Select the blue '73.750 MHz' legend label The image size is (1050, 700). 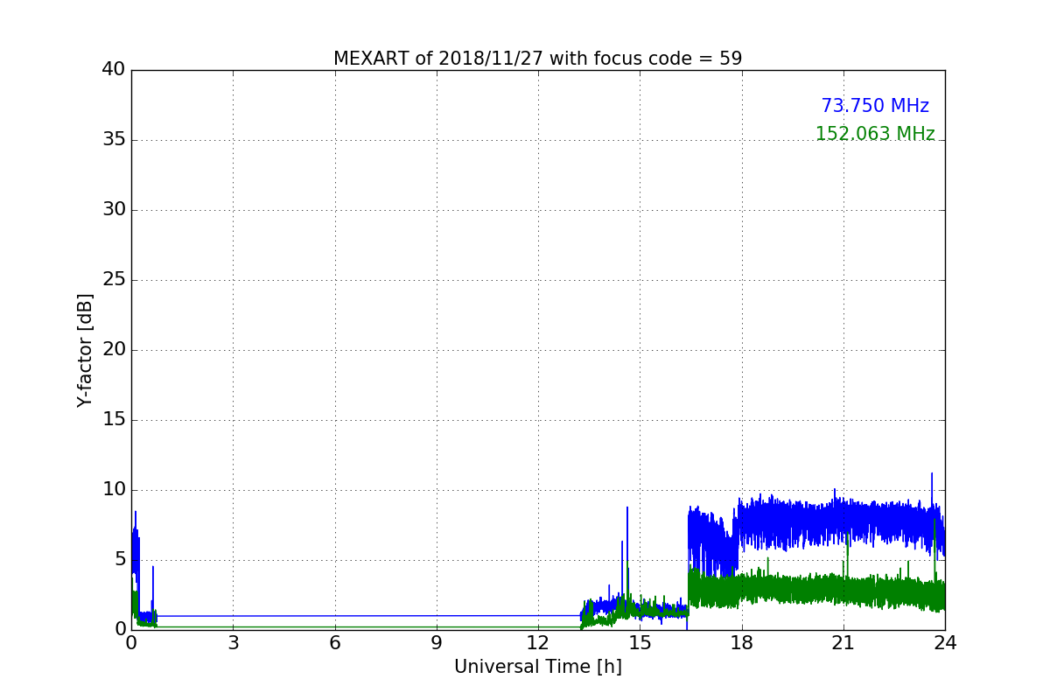tap(875, 106)
